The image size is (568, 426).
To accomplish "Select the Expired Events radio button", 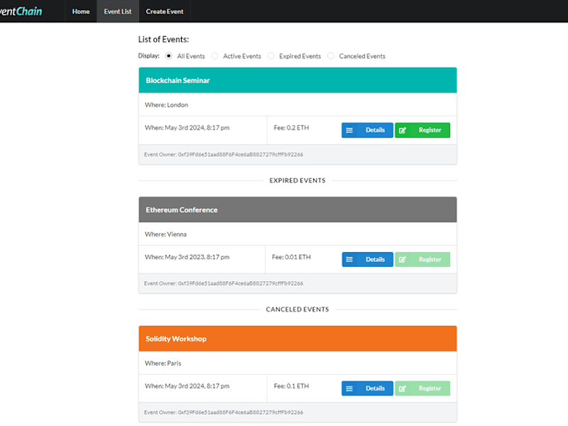I will click(271, 56).
